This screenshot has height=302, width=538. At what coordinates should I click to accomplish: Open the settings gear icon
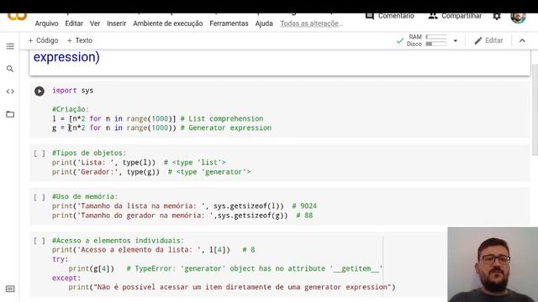(x=497, y=16)
